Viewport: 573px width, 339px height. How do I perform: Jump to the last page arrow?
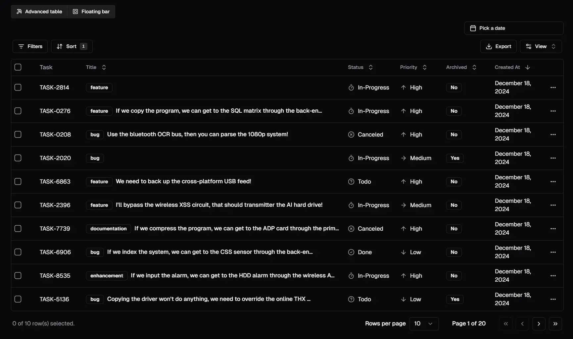point(555,324)
